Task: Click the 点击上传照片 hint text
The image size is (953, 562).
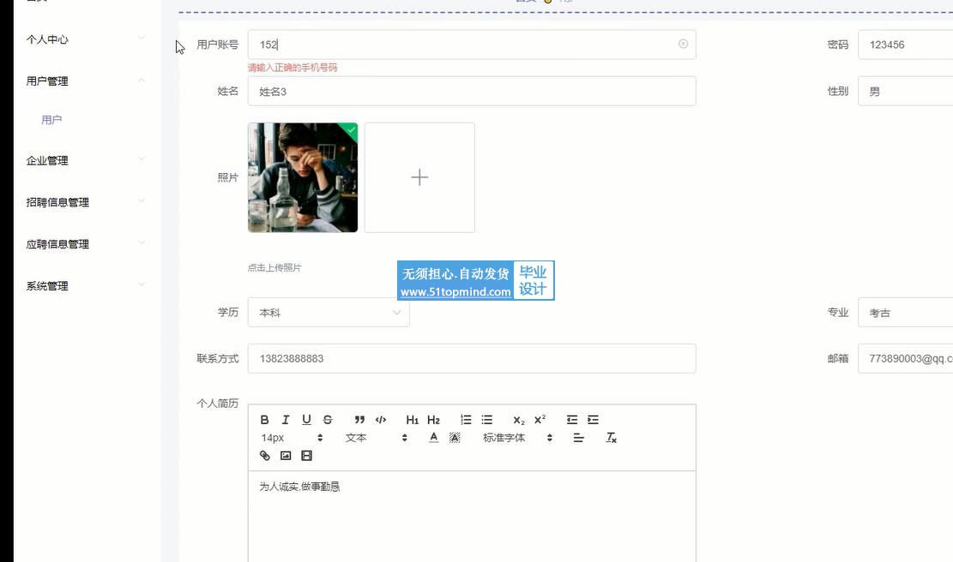Action: (x=274, y=267)
